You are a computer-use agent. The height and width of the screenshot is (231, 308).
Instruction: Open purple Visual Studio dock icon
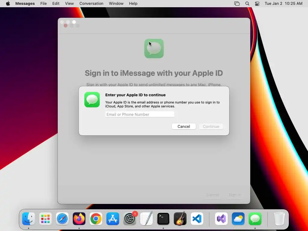tap(221, 219)
